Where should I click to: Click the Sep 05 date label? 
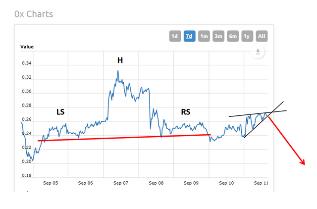point(51,183)
